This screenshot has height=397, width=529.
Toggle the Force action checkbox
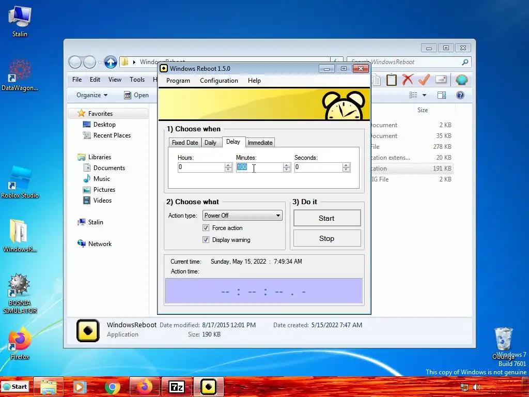coord(206,228)
